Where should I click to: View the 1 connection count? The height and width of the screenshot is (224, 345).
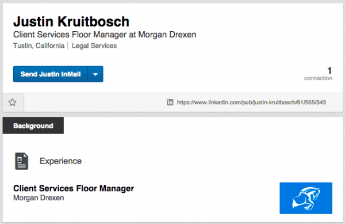tap(318, 74)
